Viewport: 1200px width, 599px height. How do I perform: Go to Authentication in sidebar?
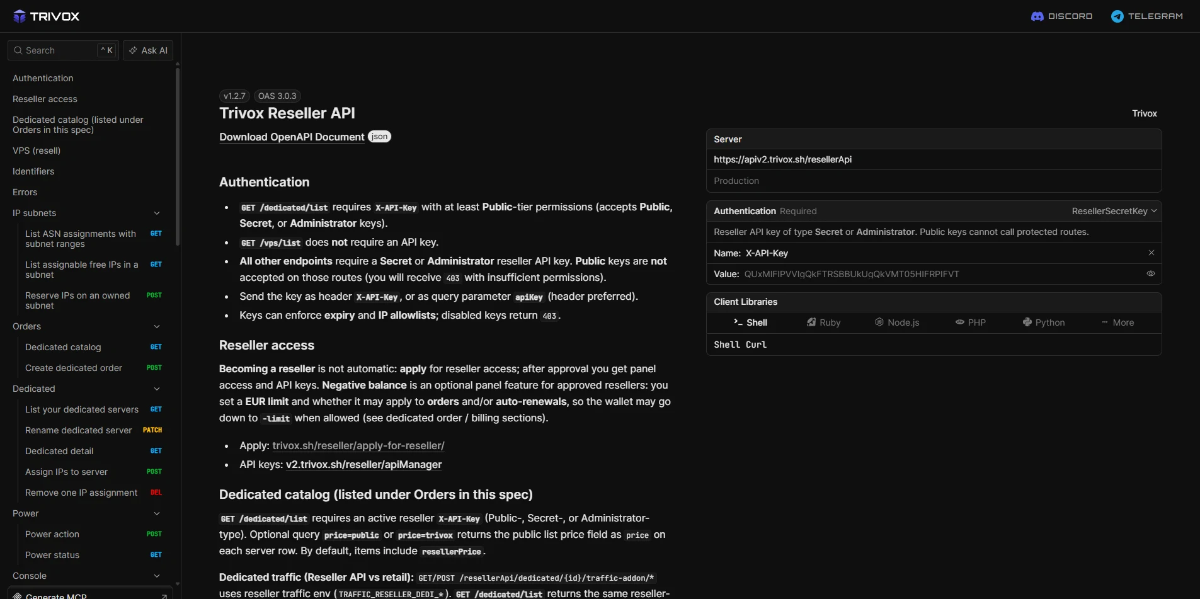(x=43, y=78)
